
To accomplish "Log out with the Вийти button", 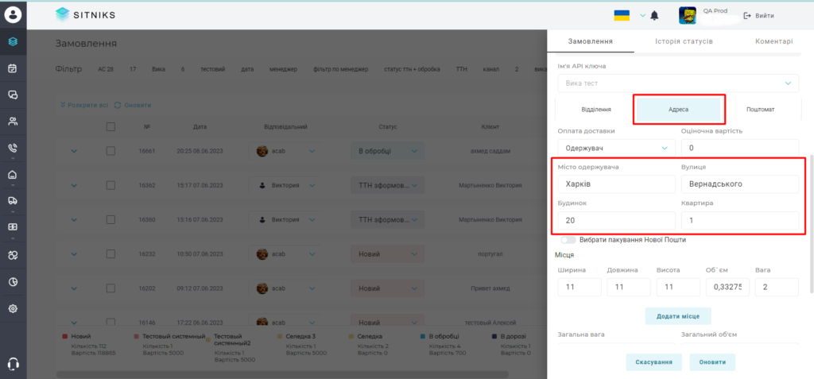I will click(x=759, y=16).
